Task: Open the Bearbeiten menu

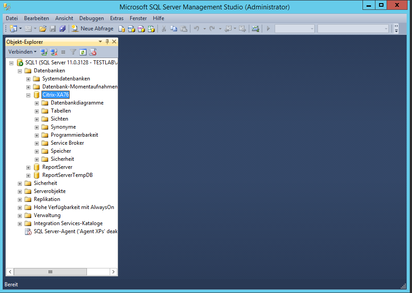Action: 37,18
